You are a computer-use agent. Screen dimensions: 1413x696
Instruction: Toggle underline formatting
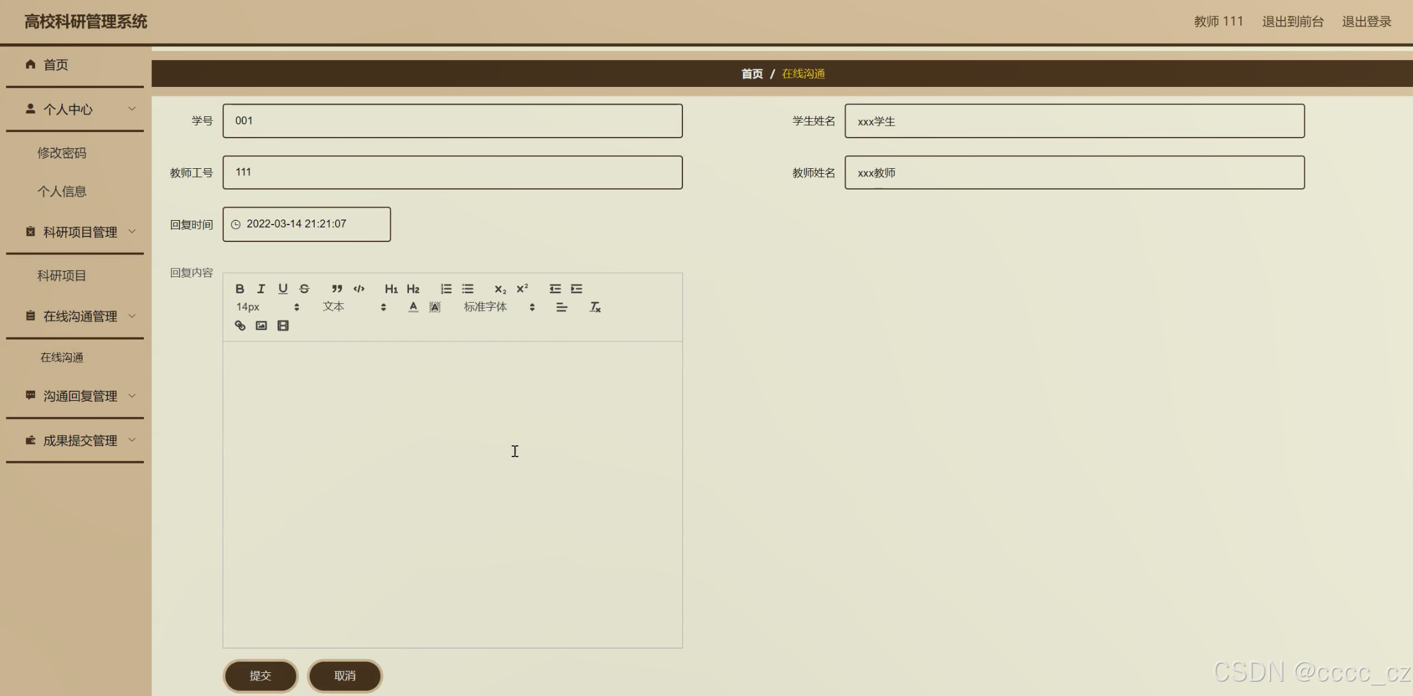point(283,289)
